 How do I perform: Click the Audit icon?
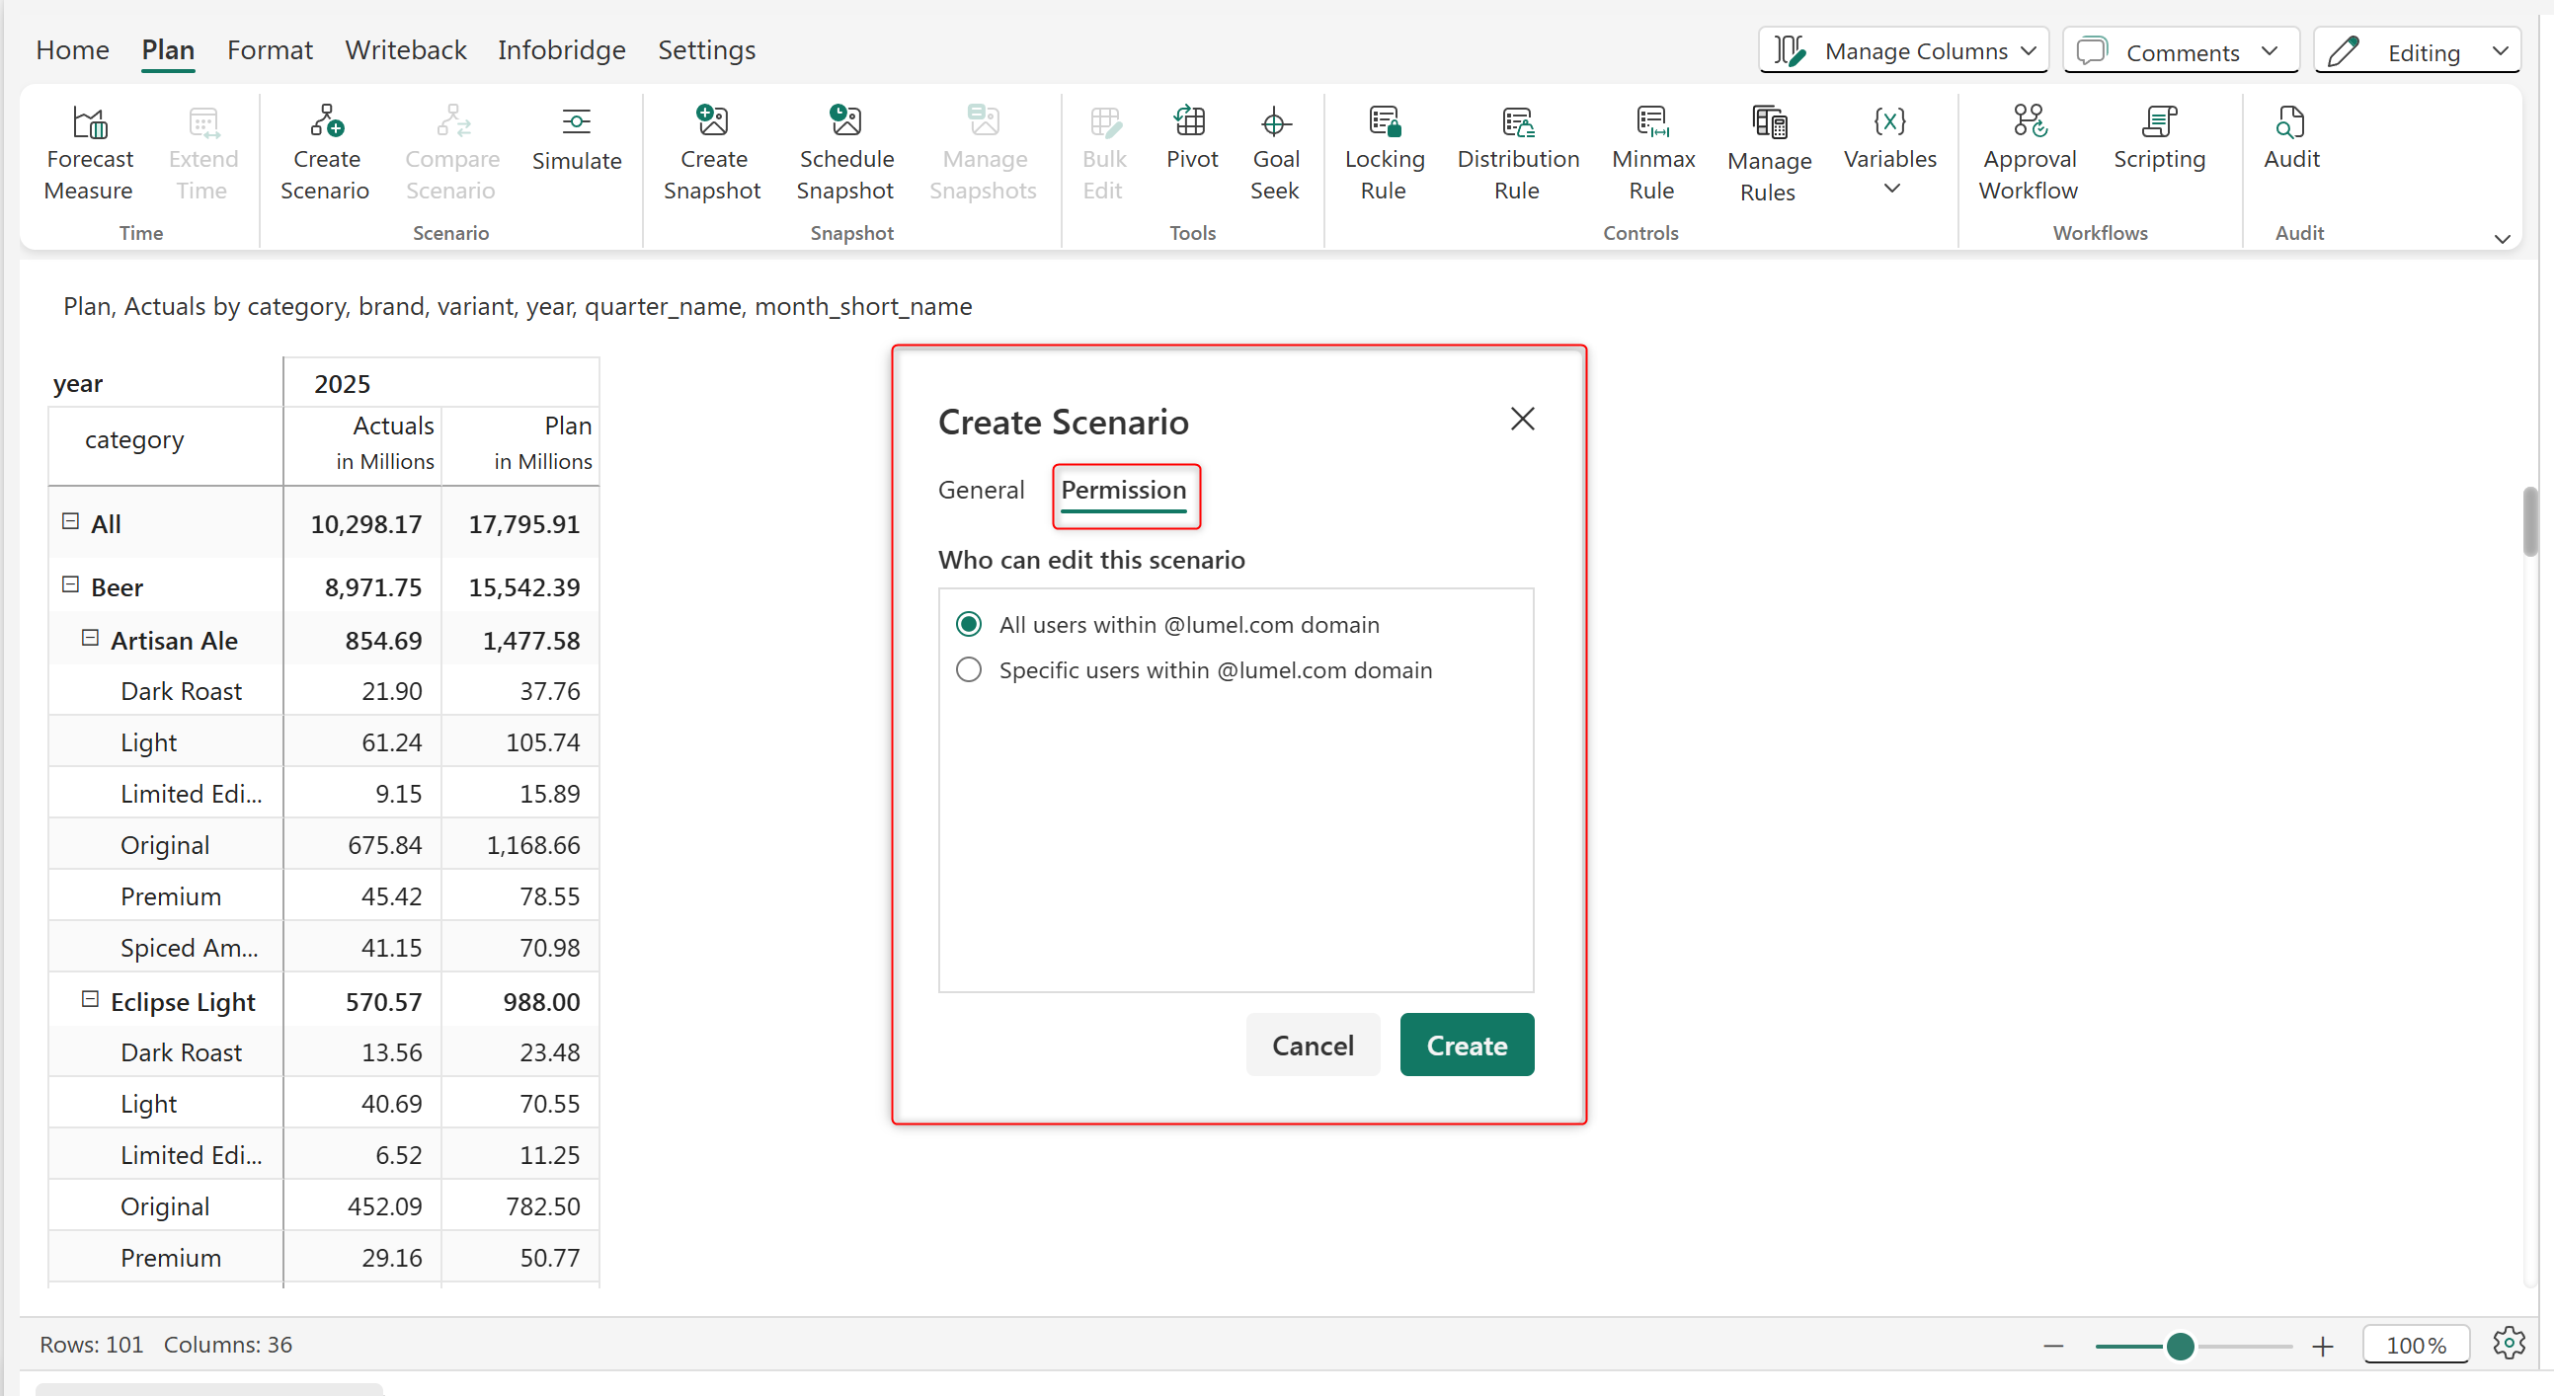coord(2290,120)
